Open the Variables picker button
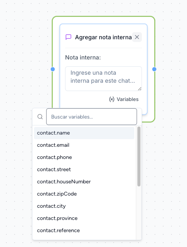Viewport: 187px width, 247px height. [124, 99]
